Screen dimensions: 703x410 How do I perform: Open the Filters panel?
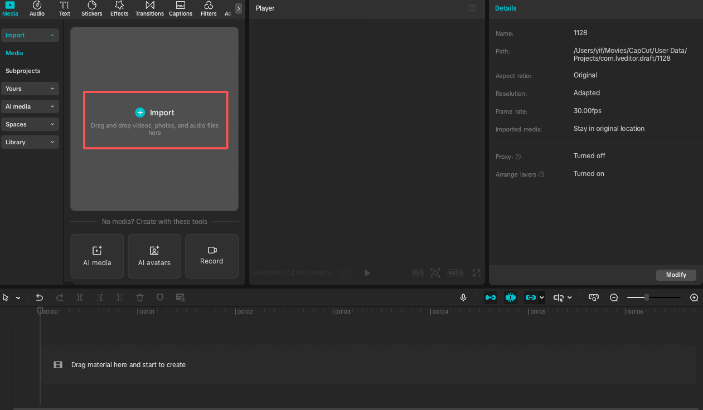(x=208, y=9)
